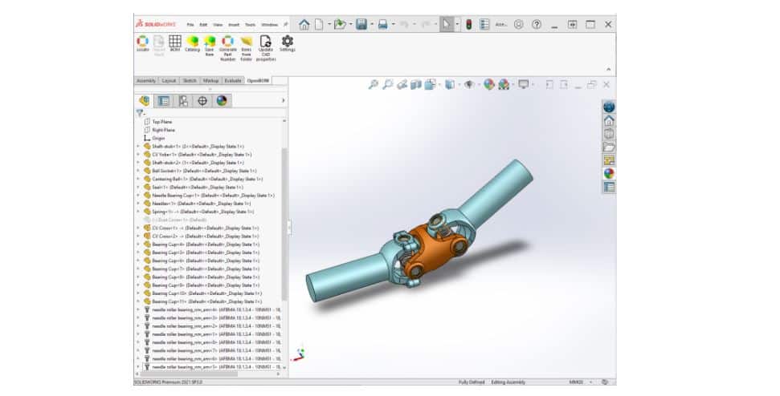
Task: Expand Ball Socket<1> component
Action: tap(138, 171)
